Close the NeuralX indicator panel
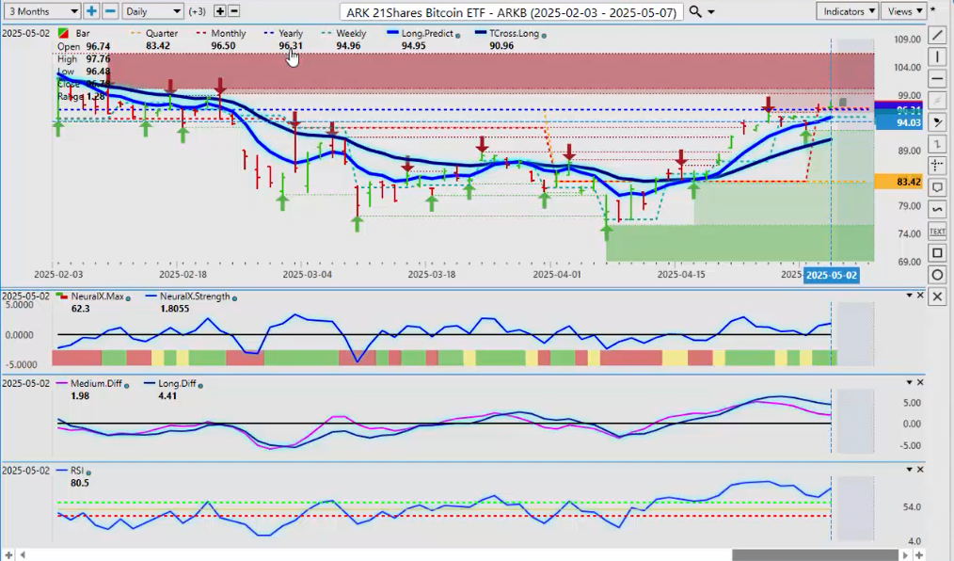954x561 pixels. (x=920, y=296)
